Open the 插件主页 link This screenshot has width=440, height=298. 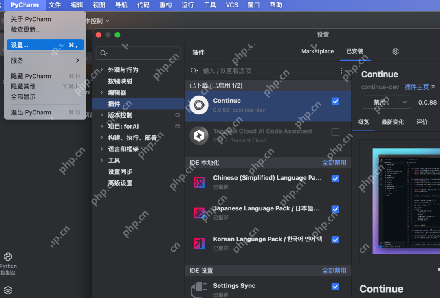(x=419, y=87)
